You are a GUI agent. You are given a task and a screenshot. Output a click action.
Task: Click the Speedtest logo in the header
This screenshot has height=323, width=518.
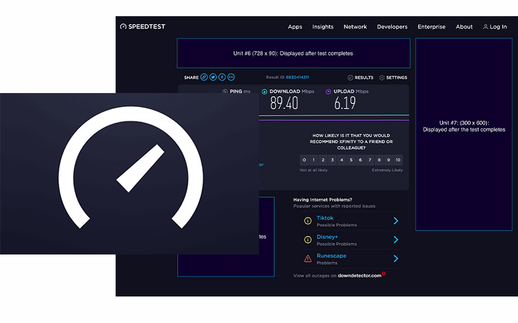[142, 26]
